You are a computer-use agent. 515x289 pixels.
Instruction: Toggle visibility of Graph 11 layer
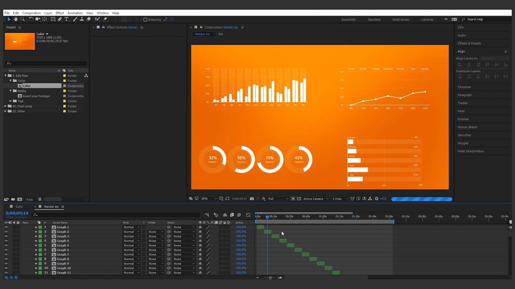[x=6, y=273]
